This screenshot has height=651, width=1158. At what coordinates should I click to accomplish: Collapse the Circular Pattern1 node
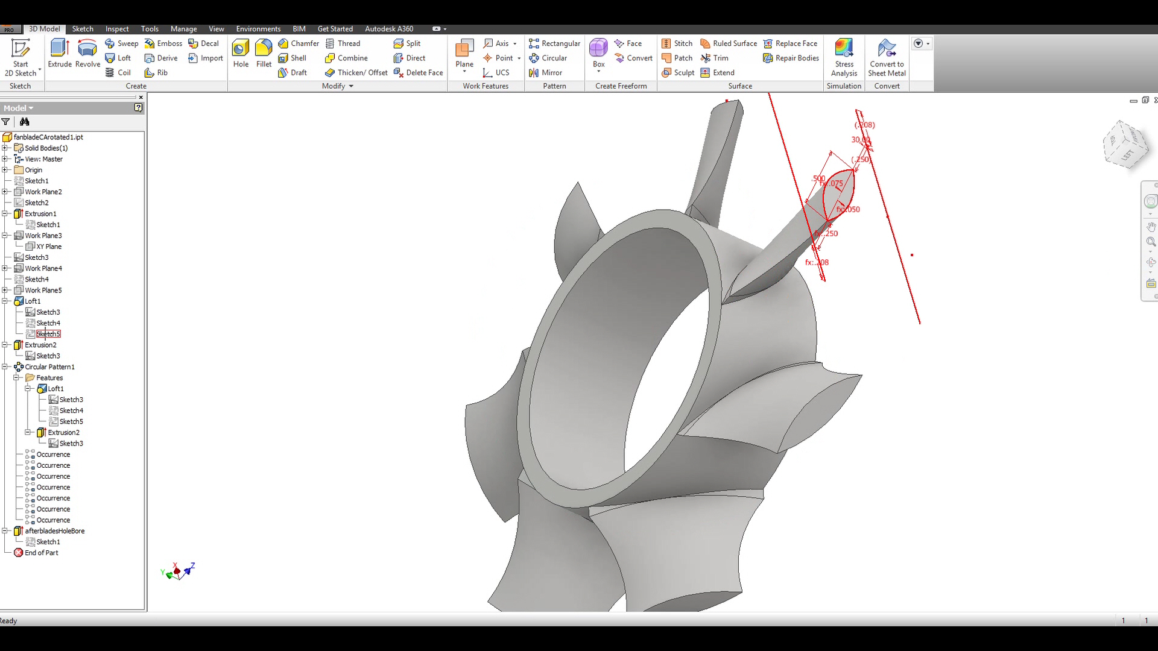(5, 366)
